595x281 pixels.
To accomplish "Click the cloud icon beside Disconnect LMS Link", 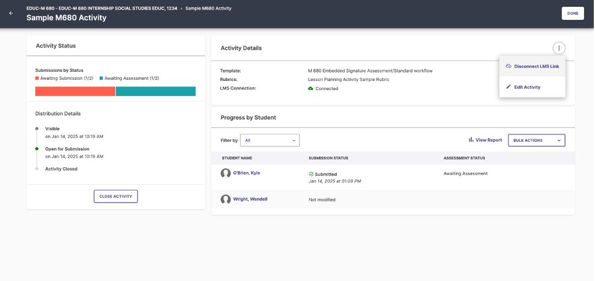I will (x=509, y=66).
